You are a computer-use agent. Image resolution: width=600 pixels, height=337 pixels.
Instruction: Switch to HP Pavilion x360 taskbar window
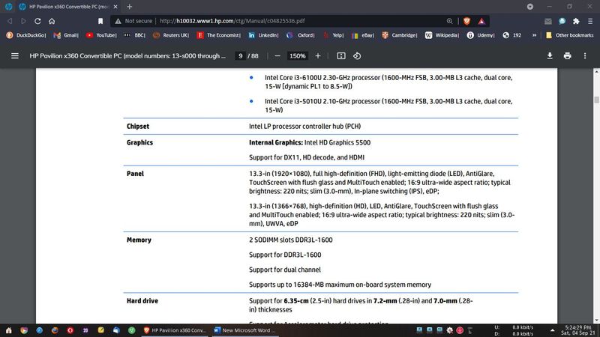click(x=175, y=330)
